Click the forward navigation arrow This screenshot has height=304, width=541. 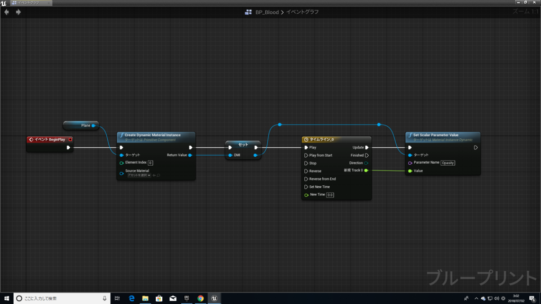pos(18,12)
